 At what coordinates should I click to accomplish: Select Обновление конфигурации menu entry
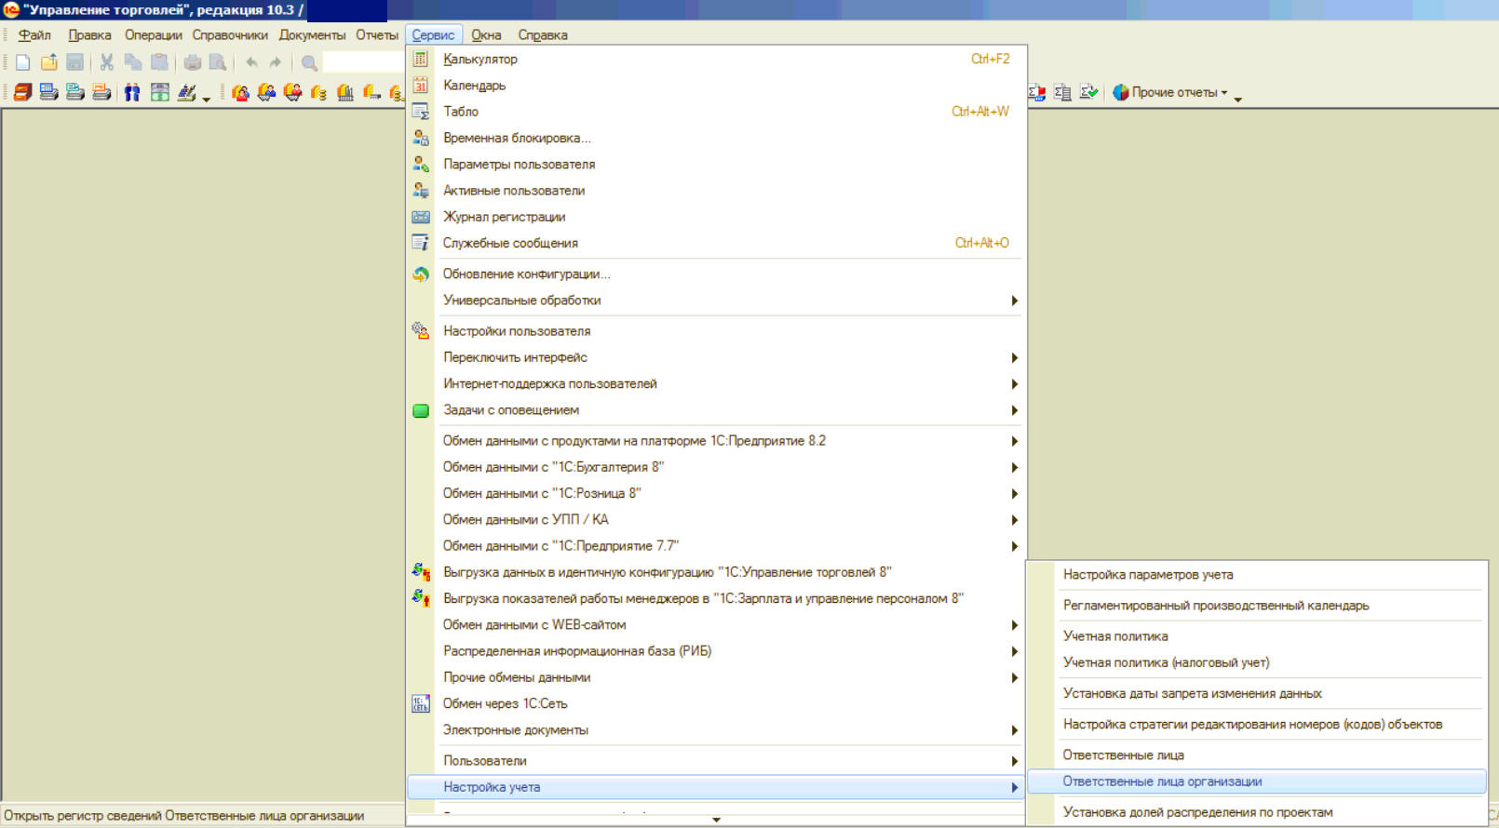[x=526, y=274]
